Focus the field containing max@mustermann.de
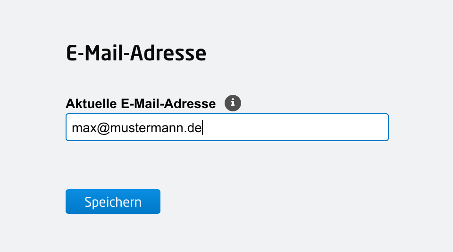 coord(226,127)
